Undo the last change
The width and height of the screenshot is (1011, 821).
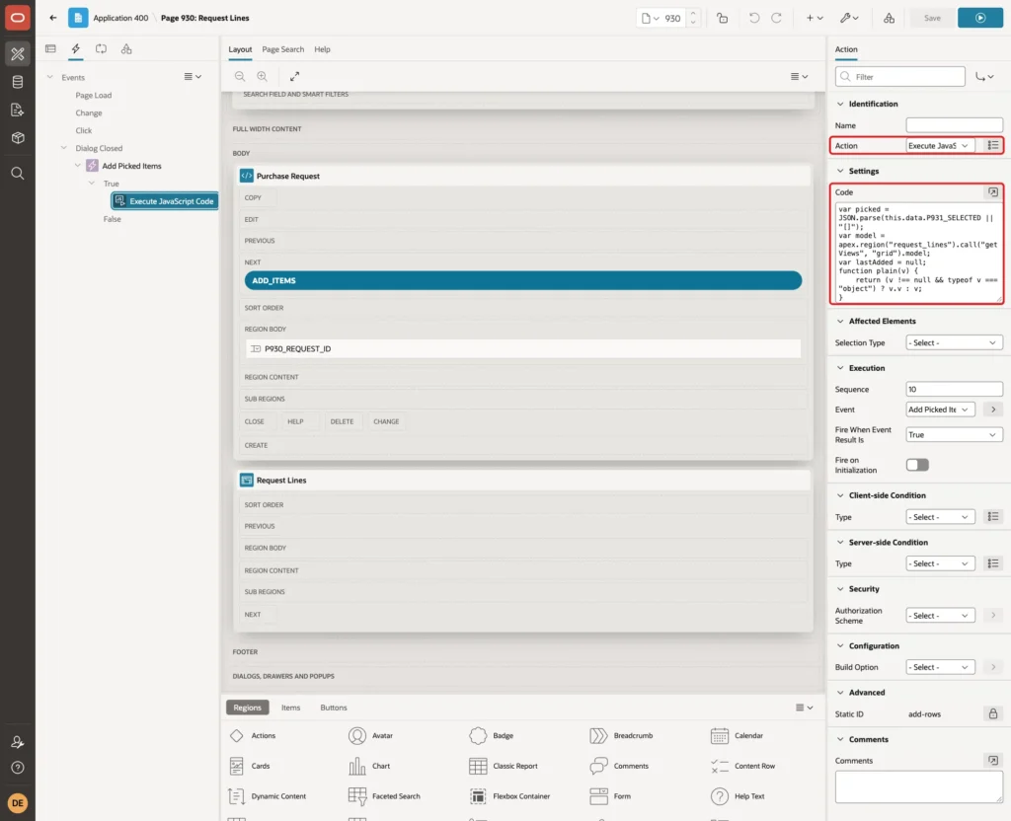753,18
